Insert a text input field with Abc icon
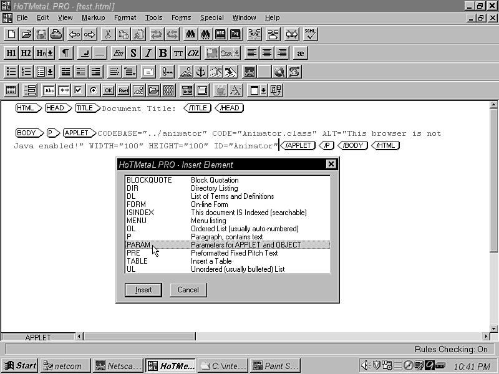Screen dimensions: 499x374 [49, 90]
